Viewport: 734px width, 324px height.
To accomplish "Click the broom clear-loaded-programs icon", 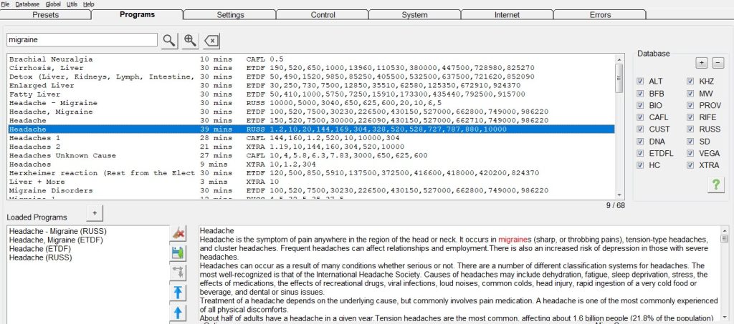I will [x=178, y=232].
